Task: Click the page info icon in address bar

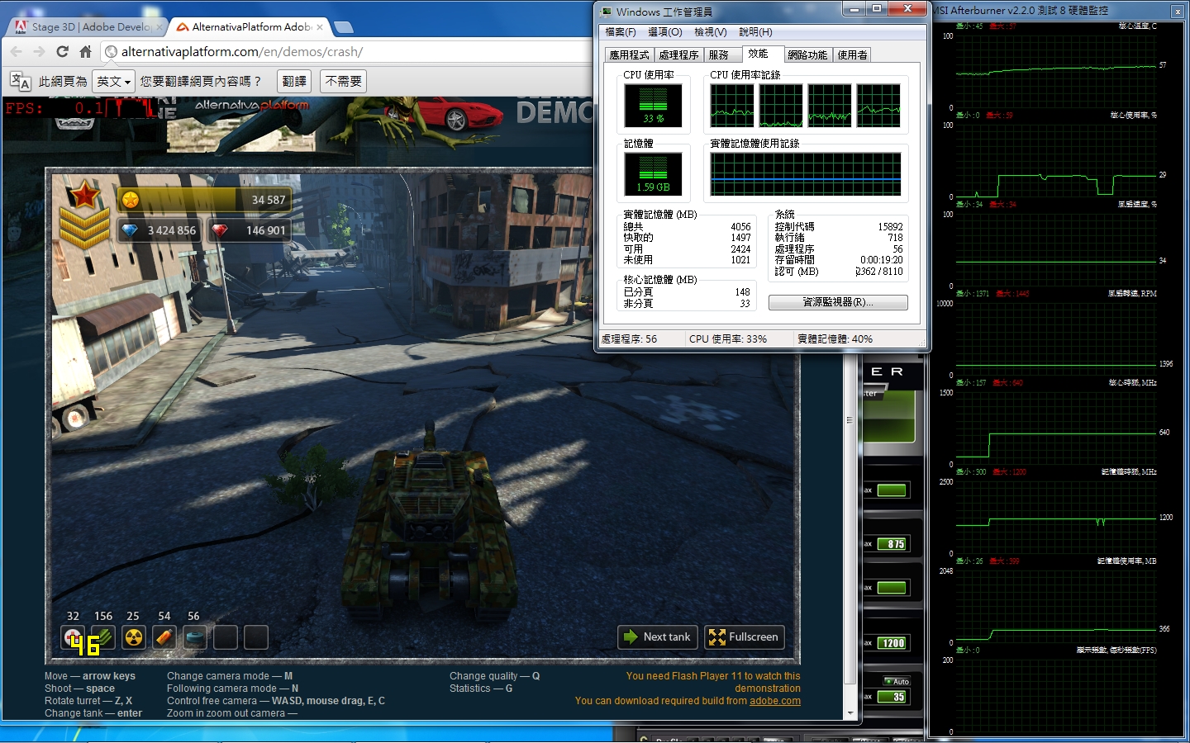Action: (x=111, y=51)
